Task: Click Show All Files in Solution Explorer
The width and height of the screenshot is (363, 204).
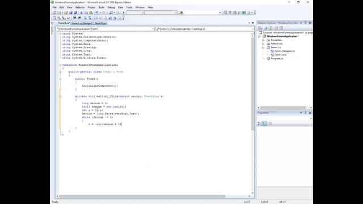Action: point(265,28)
